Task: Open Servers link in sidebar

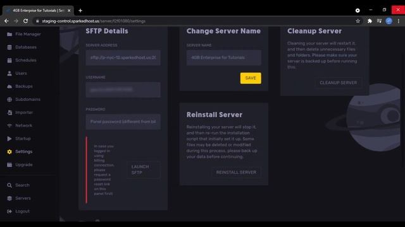Action: pos(23,198)
